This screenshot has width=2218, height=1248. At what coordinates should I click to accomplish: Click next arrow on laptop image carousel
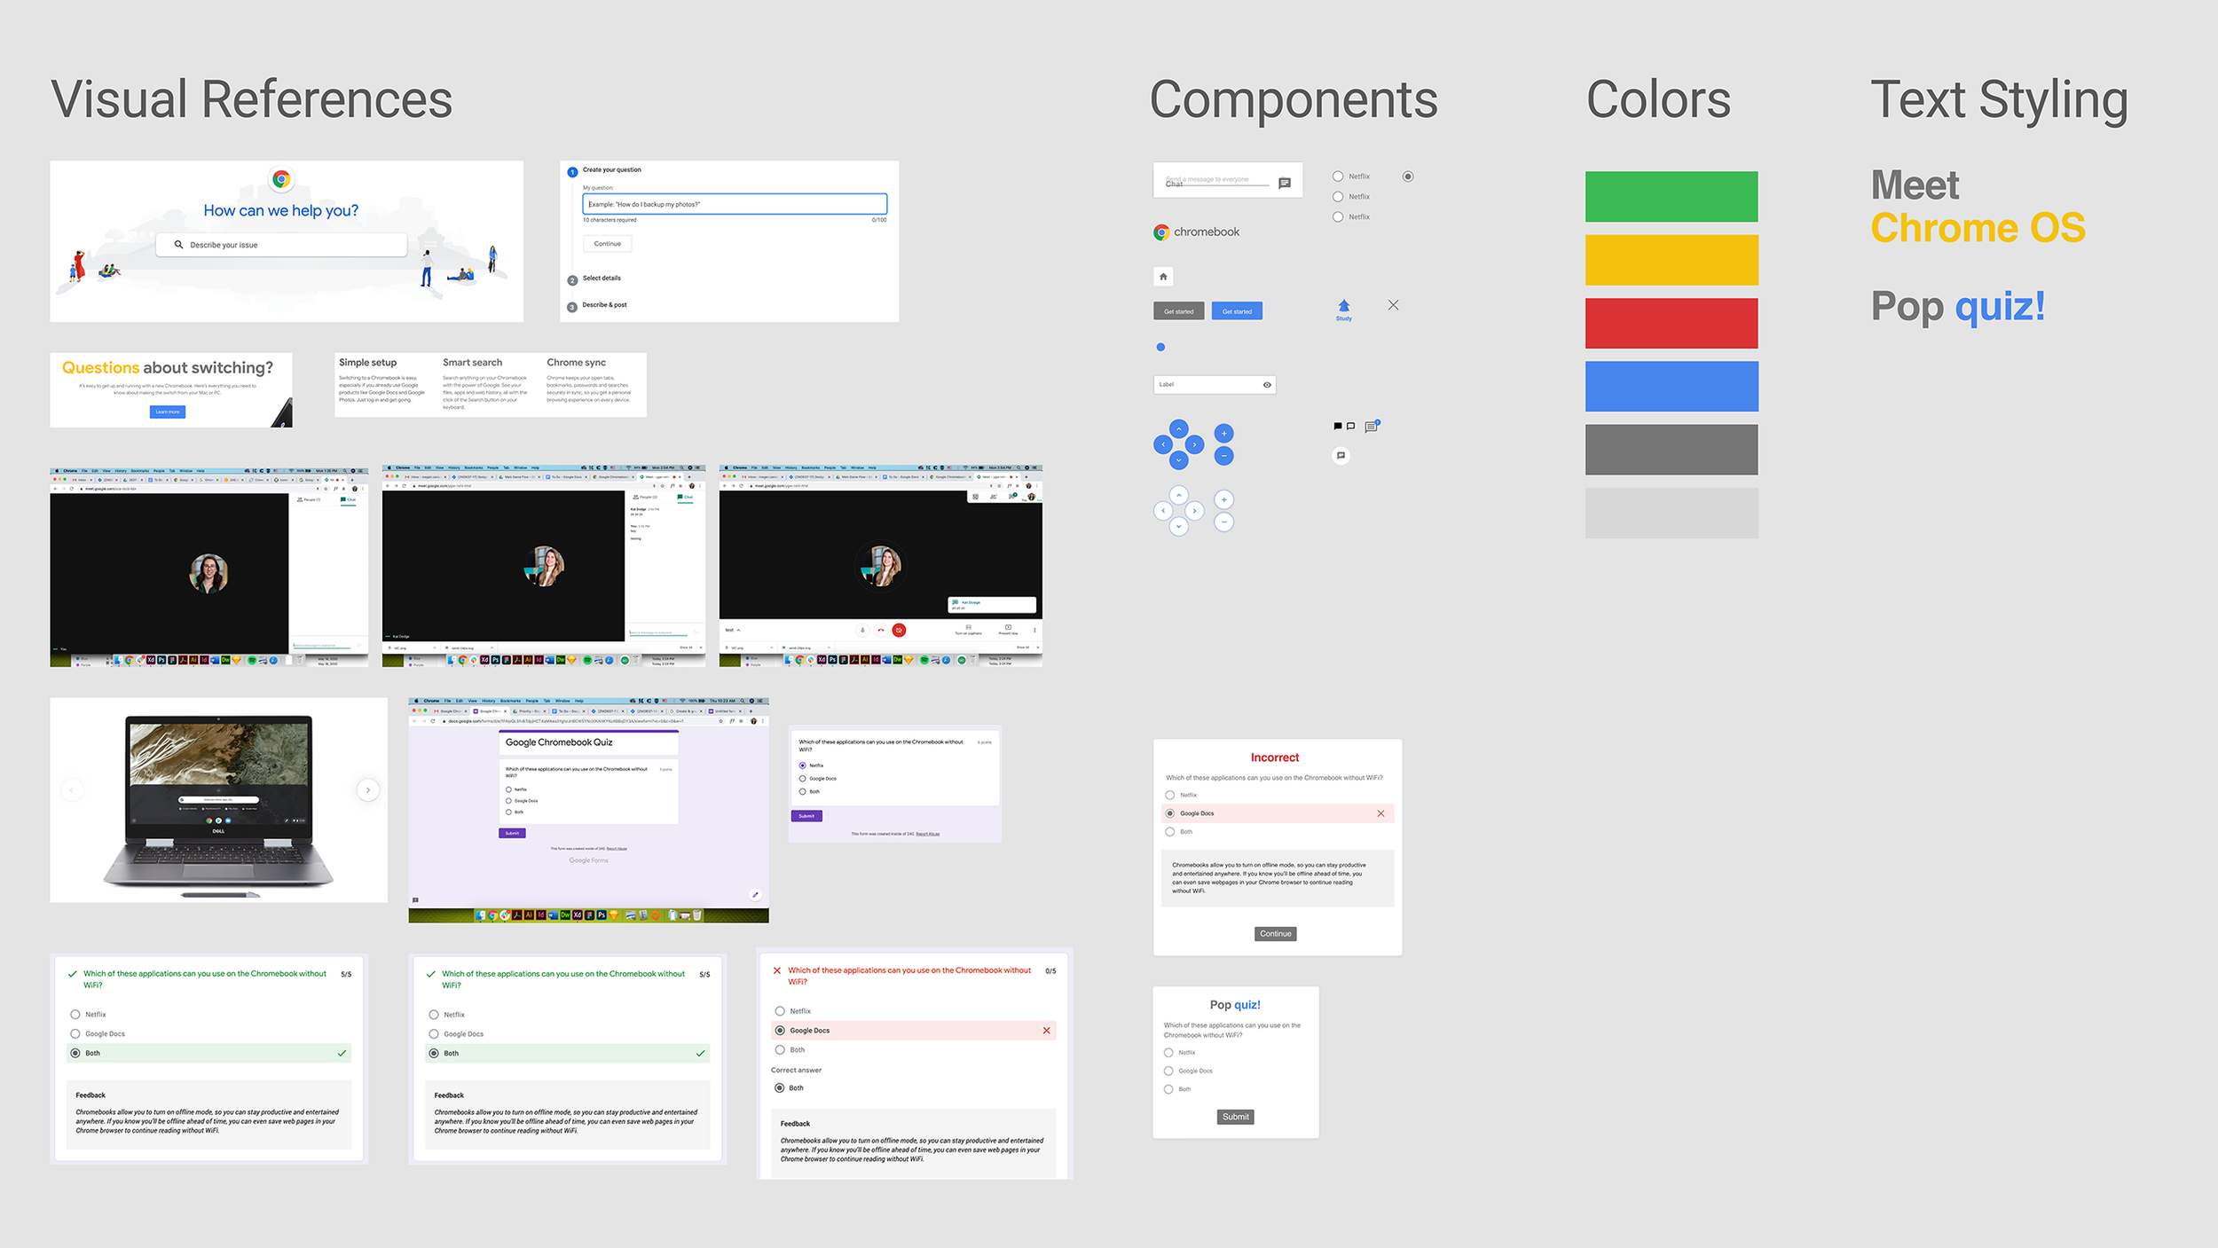[368, 789]
